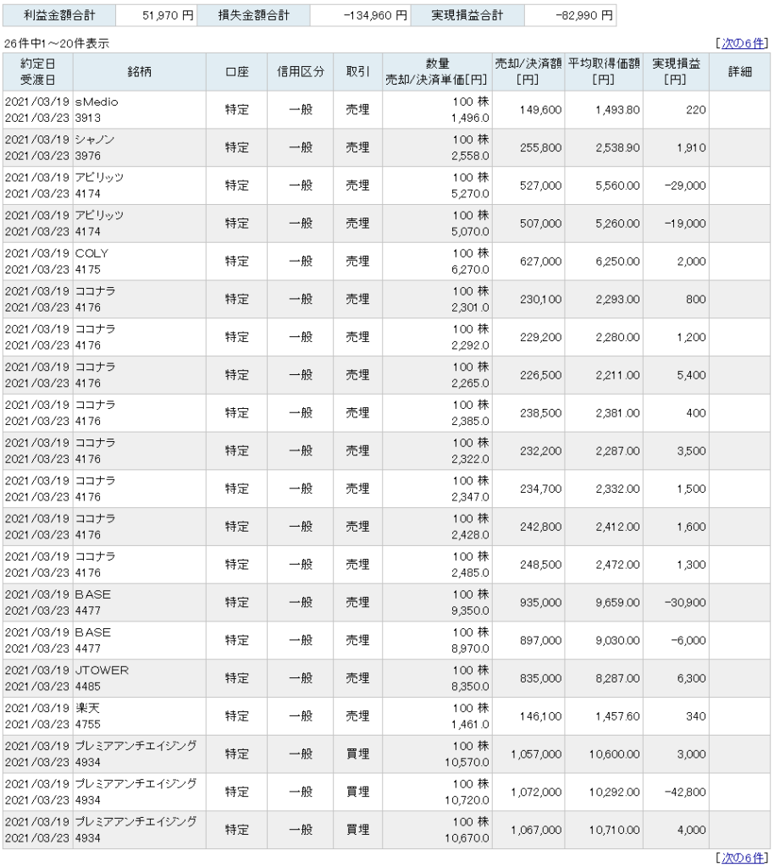Select the 信用区分 column header

pos(301,72)
